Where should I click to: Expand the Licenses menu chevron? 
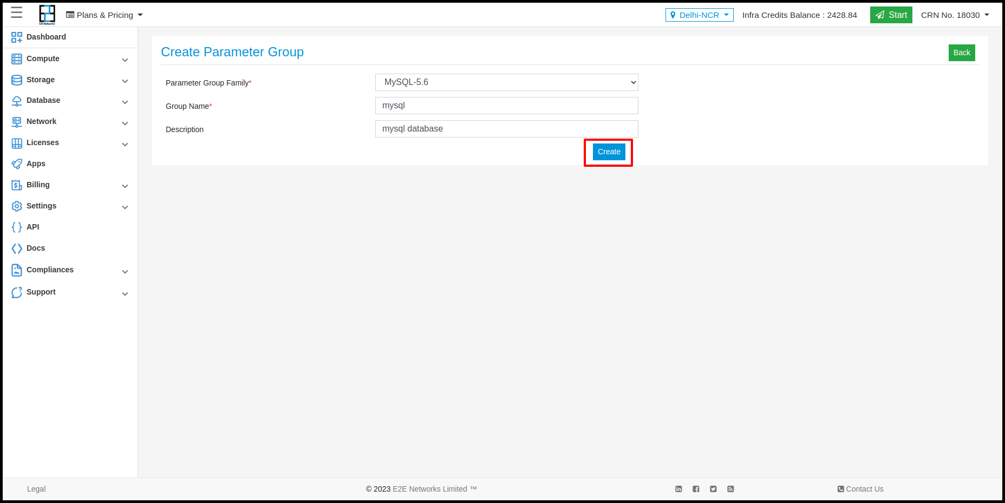[x=125, y=145]
